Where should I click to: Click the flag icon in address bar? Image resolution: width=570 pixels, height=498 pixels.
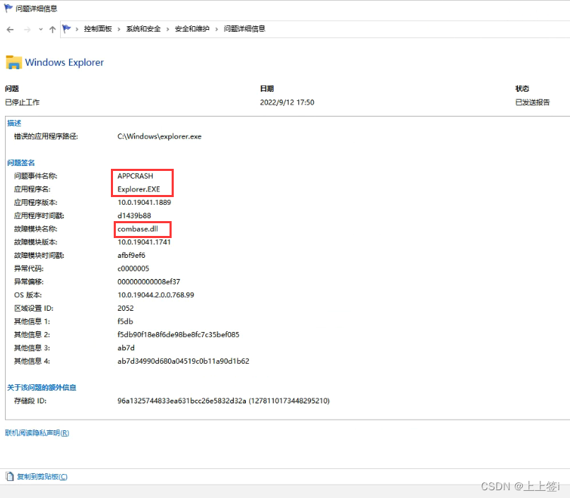(x=66, y=29)
